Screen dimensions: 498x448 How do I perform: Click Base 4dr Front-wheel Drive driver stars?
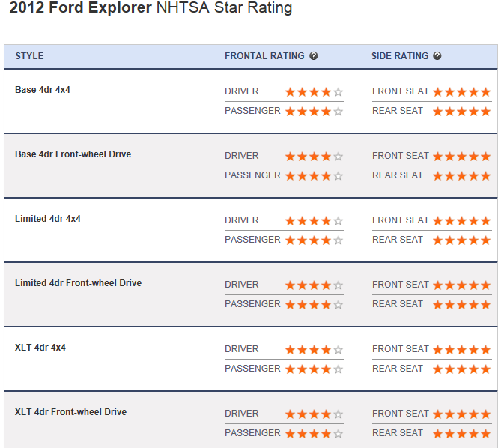point(314,157)
